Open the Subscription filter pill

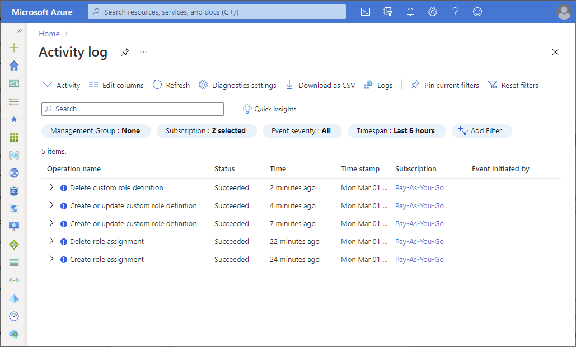point(207,131)
